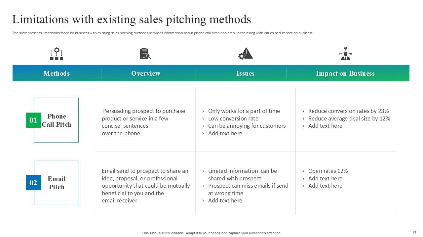Click the Methods column header
Screen dimensions: 423x237
[x=57, y=73]
